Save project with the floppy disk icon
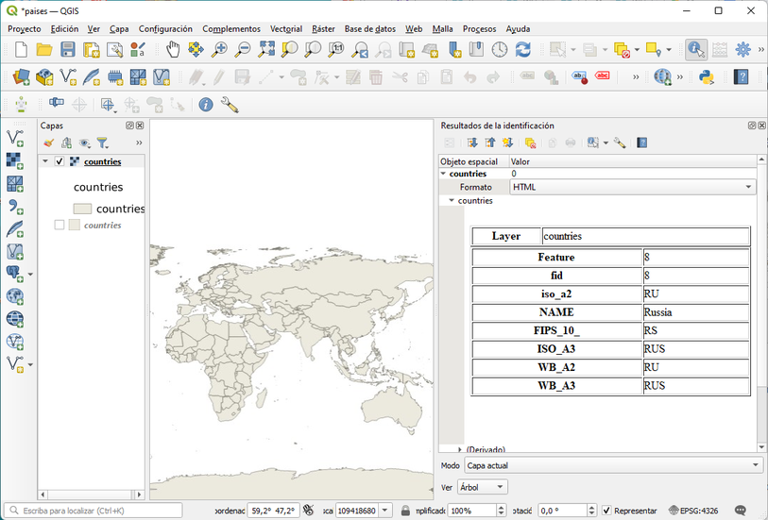768x520 pixels. (x=68, y=49)
